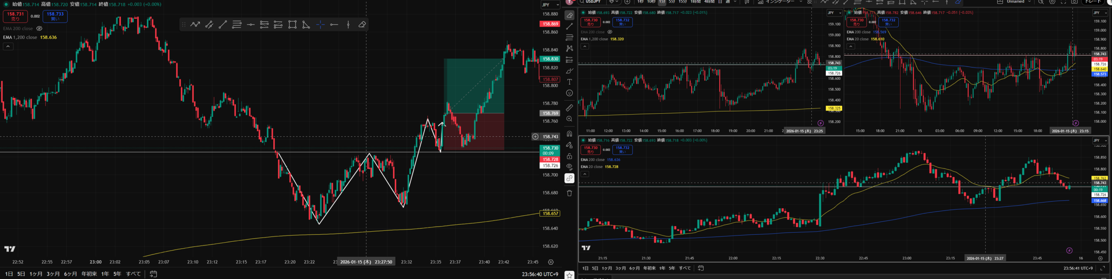The image size is (1112, 279).
Task: Select the Text tool in left sidebar
Action: [569, 82]
